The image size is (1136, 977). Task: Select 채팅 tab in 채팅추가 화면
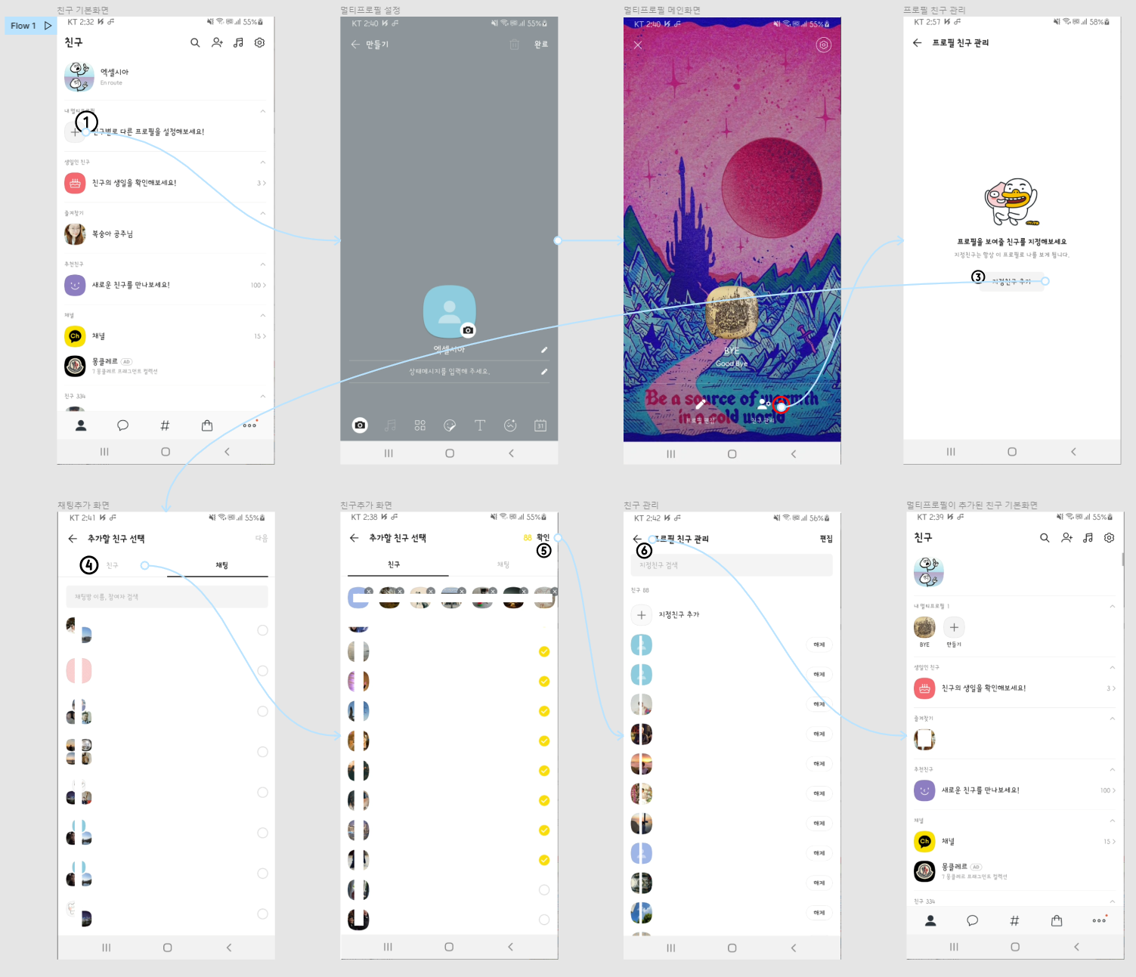[221, 565]
